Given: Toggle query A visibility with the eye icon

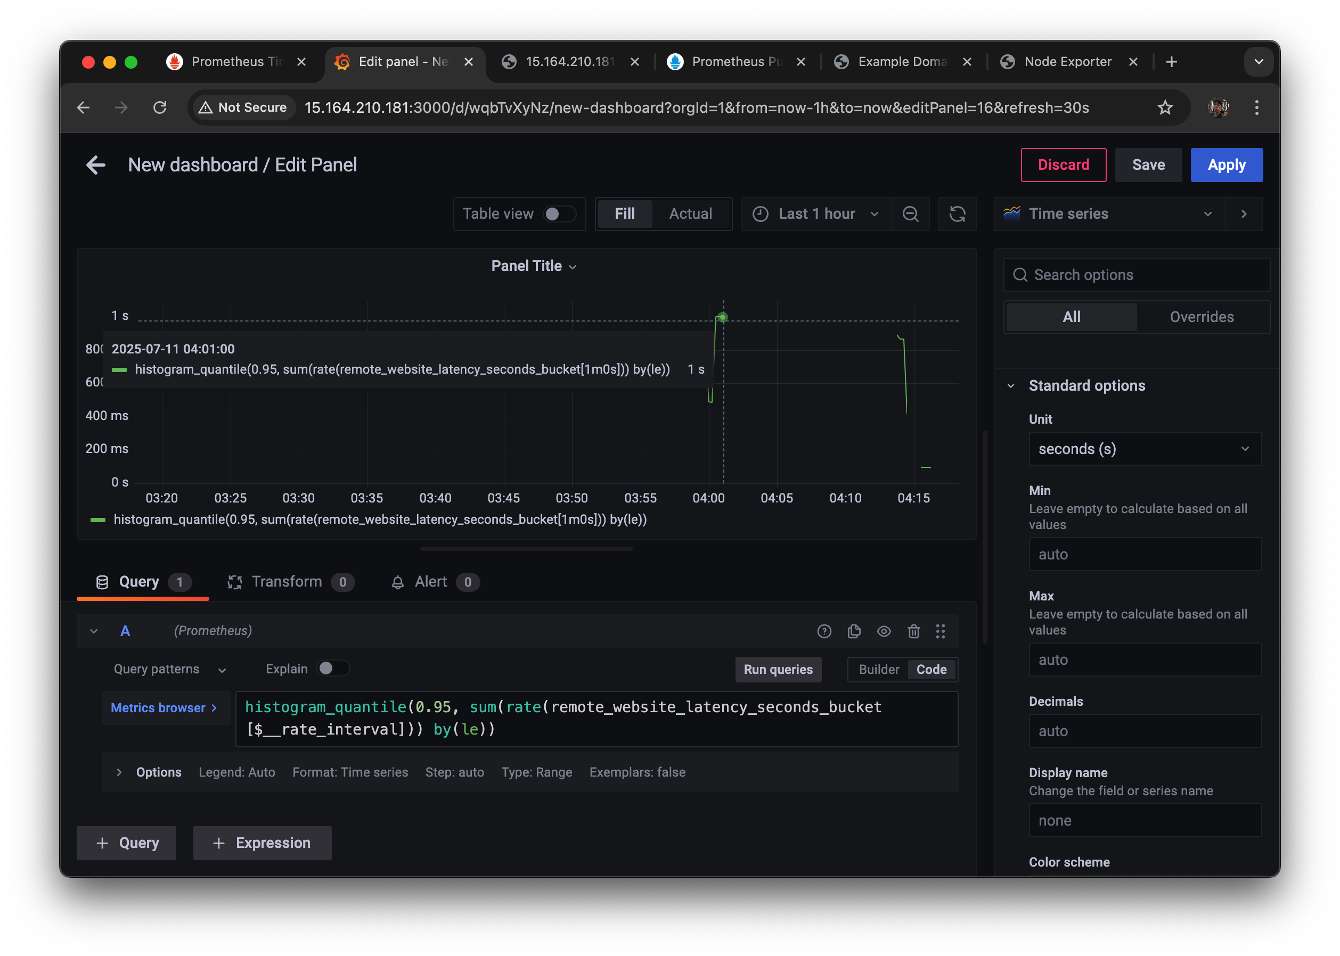Looking at the screenshot, I should [884, 631].
